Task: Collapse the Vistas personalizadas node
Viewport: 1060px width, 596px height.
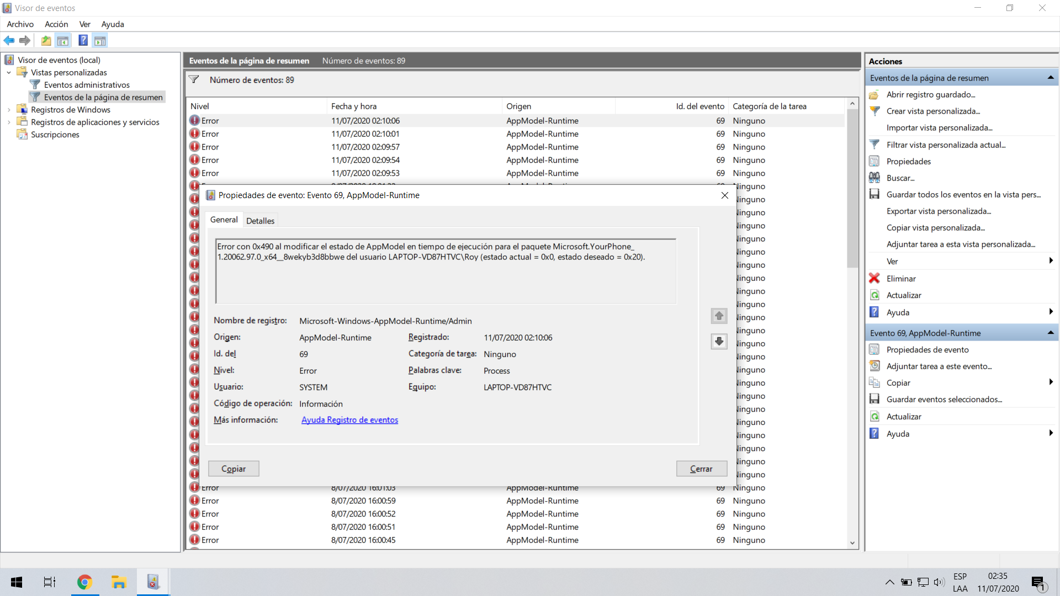Action: [9, 72]
